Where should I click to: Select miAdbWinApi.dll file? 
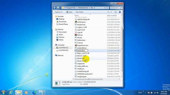click(x=83, y=71)
